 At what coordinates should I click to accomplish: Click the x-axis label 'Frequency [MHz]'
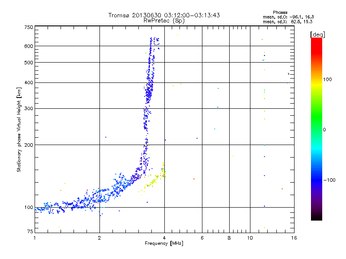pos(164,243)
